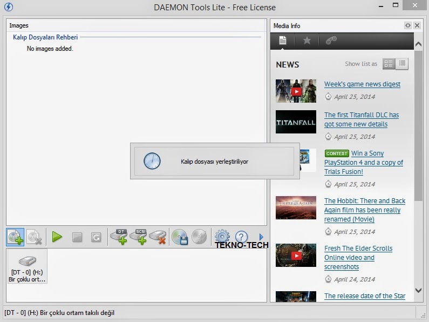The height and width of the screenshot is (322, 429).
Task: Click the gray Unmount stop button
Action: pyautogui.click(x=77, y=237)
